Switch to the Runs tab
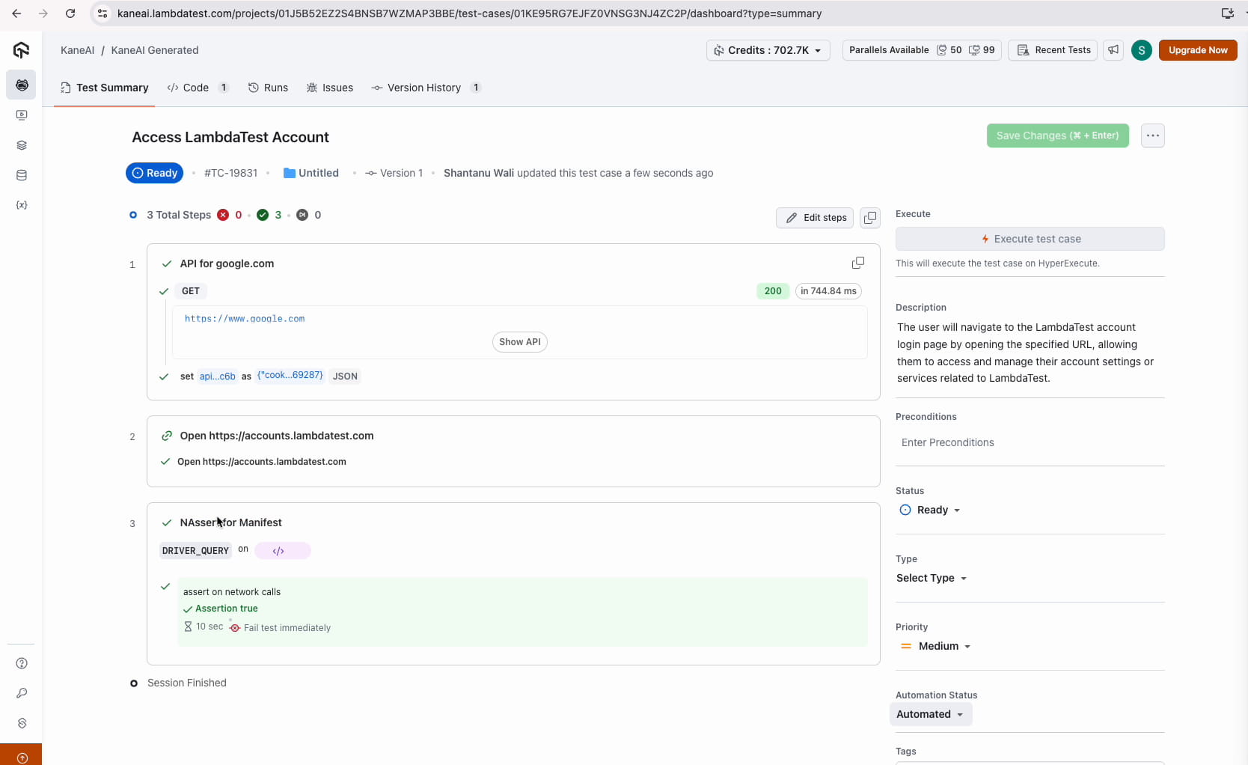The image size is (1248, 765). point(268,88)
